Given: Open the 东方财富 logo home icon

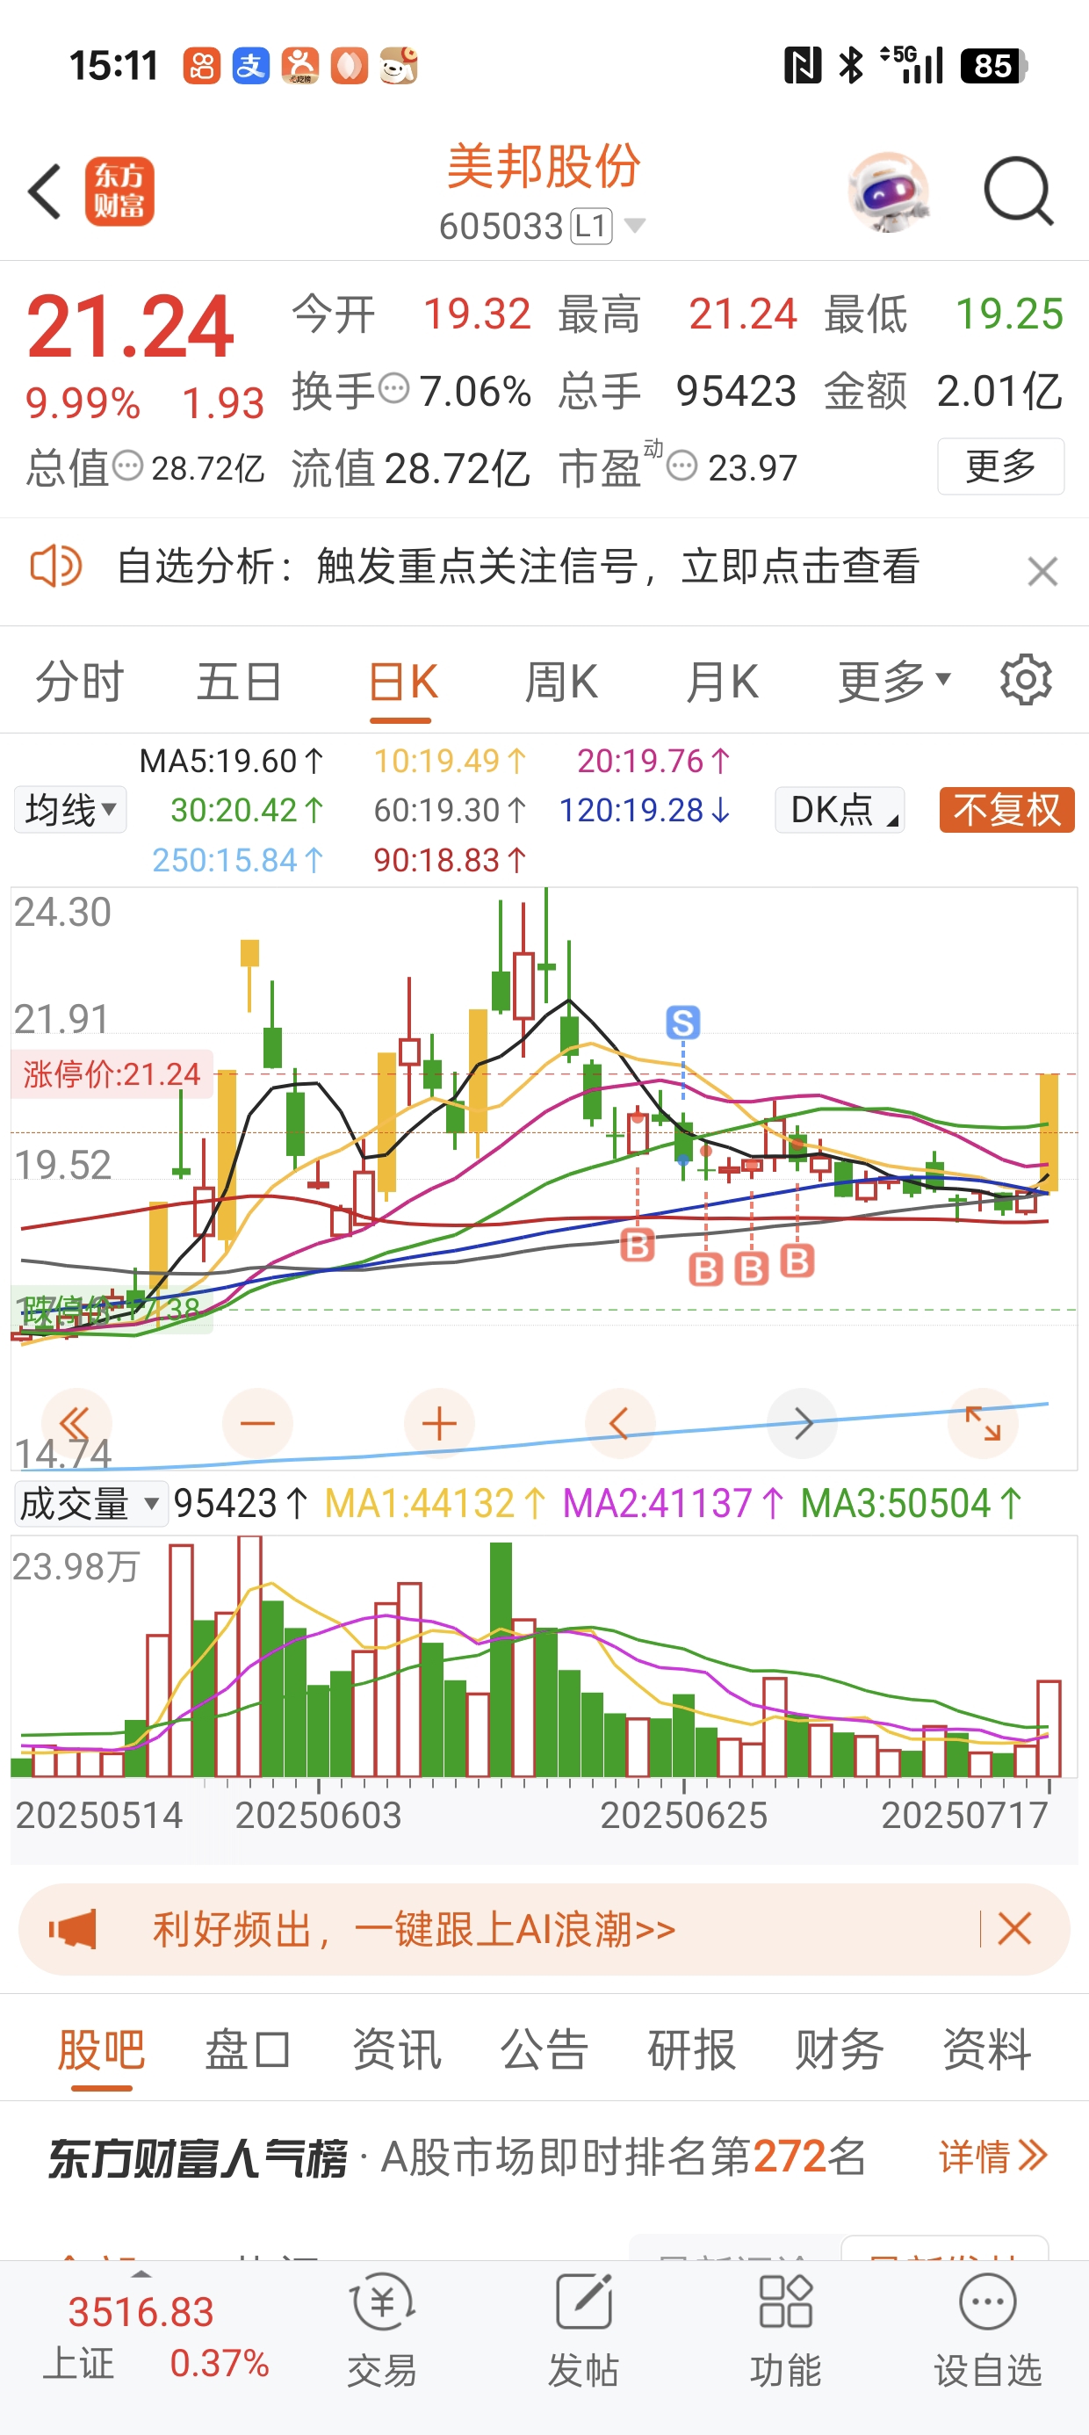Looking at the screenshot, I should coord(119,191).
